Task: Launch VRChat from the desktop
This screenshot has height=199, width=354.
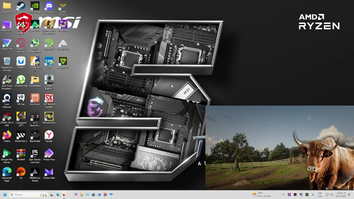Action: [x=21, y=100]
